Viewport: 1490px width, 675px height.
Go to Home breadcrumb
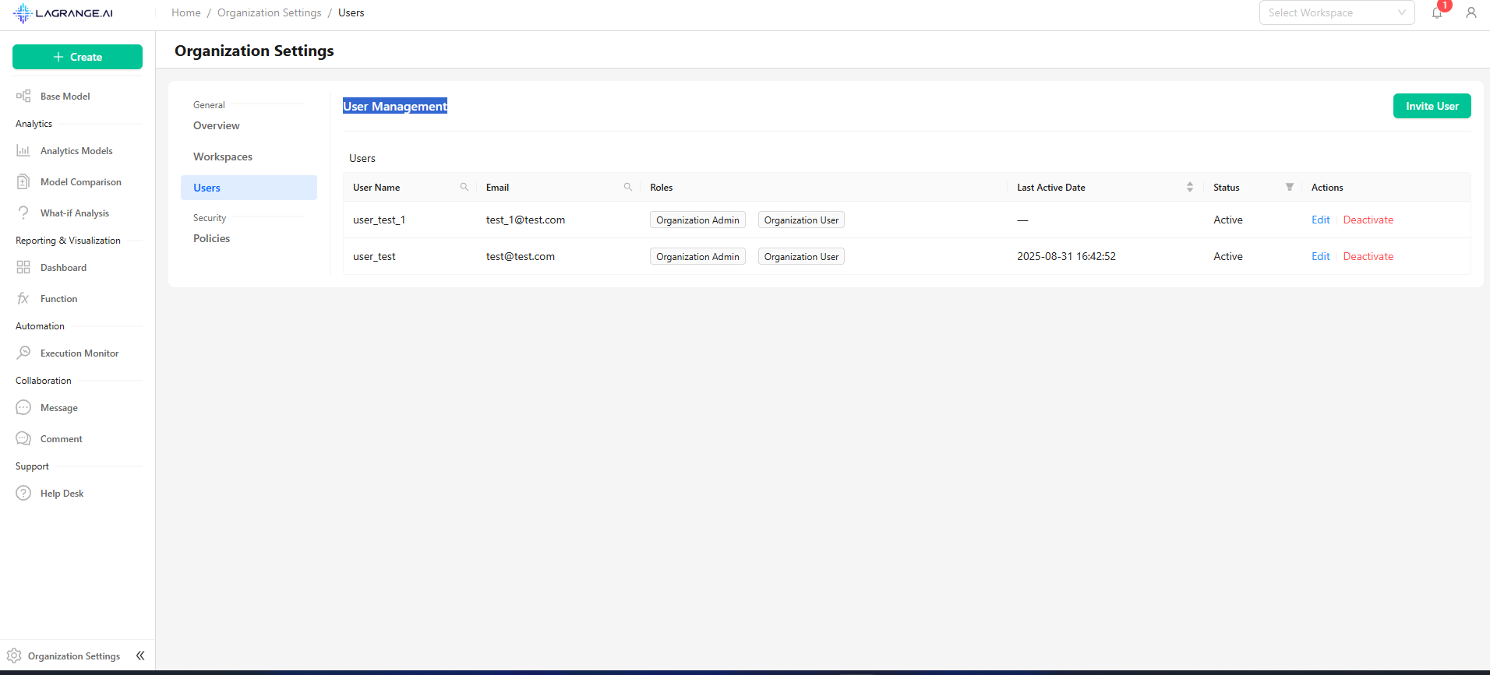tap(186, 12)
